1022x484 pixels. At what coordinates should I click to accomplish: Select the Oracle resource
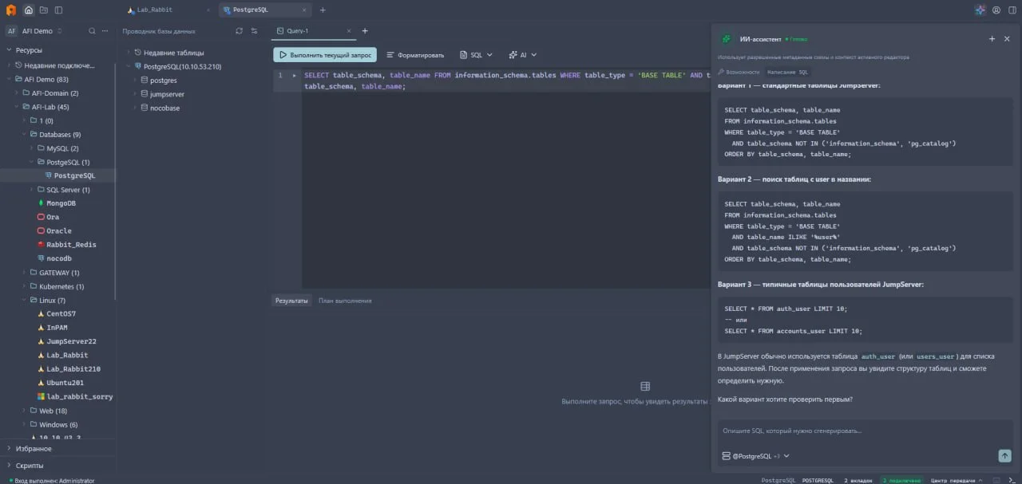click(x=58, y=231)
